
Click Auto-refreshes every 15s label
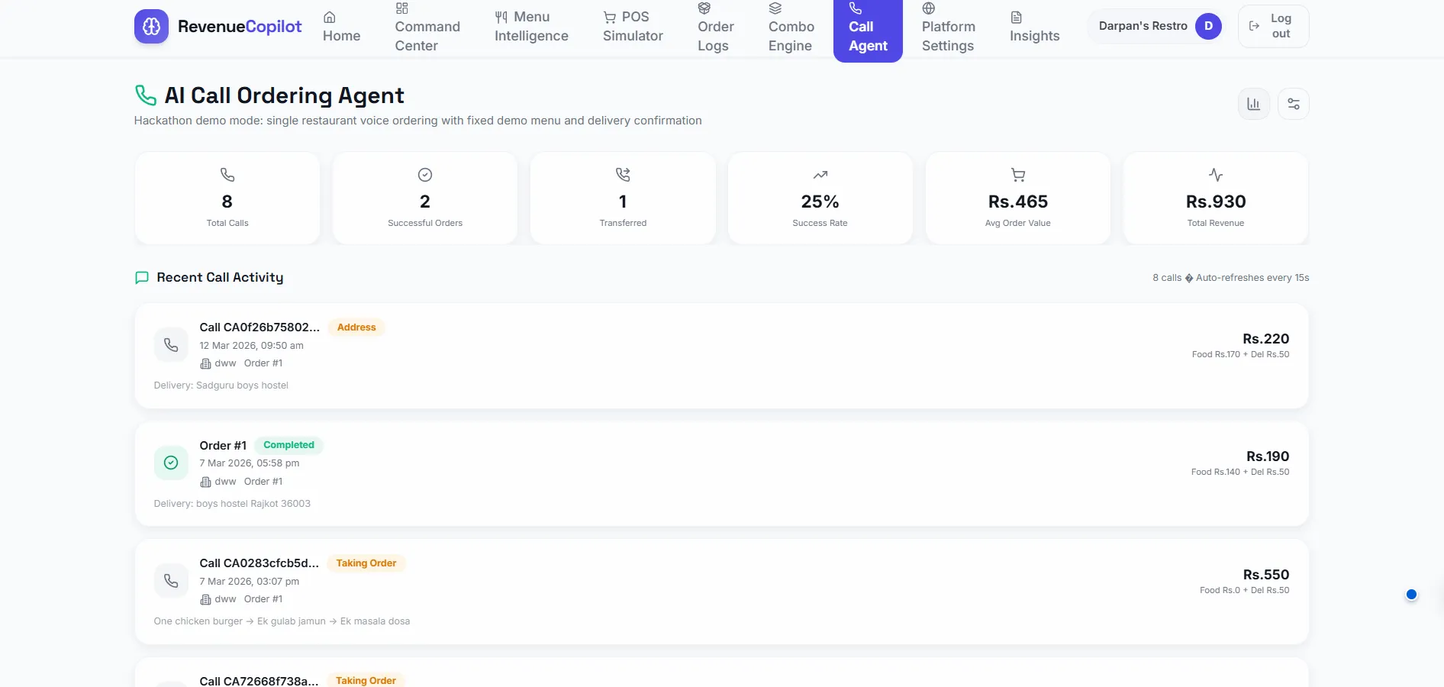point(1252,278)
